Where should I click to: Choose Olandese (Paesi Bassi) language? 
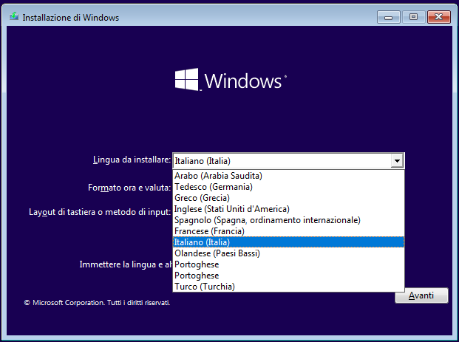click(x=288, y=253)
